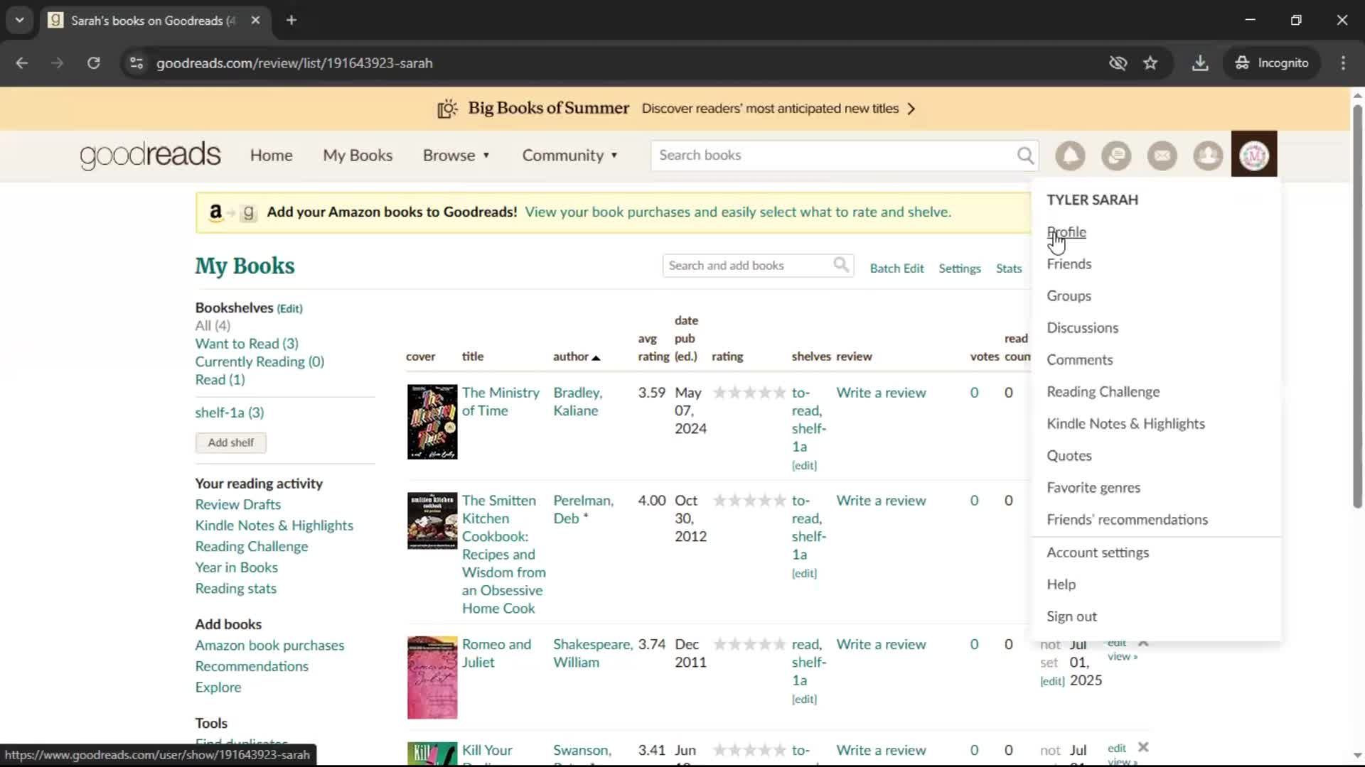
Task: Open the friends requests icon
Action: [1208, 155]
